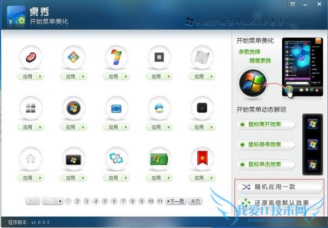The width and height of the screenshot is (328, 228).
Task: Click the 程序版本 v1.0.0.2 status text
Action: [x=29, y=222]
